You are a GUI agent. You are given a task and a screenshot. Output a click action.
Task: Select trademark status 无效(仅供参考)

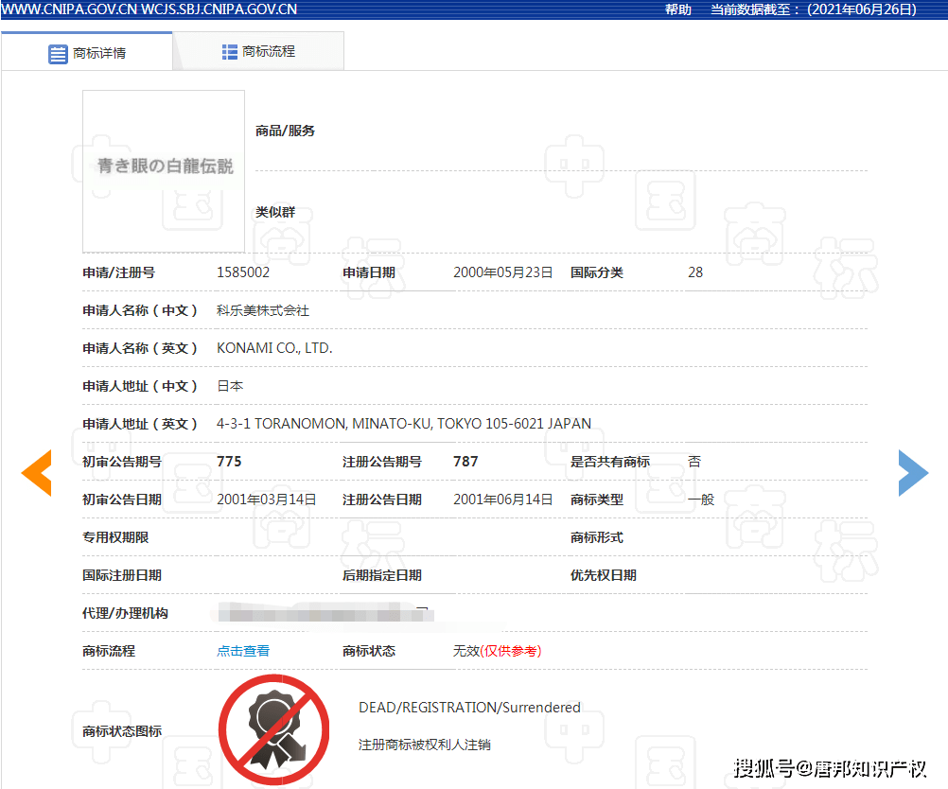[x=497, y=651]
